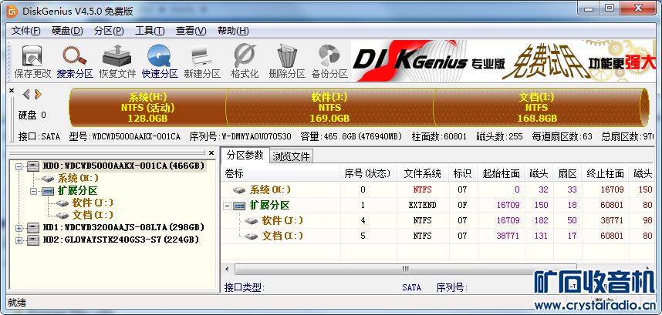Open the 帮助(H) menu

click(x=233, y=31)
